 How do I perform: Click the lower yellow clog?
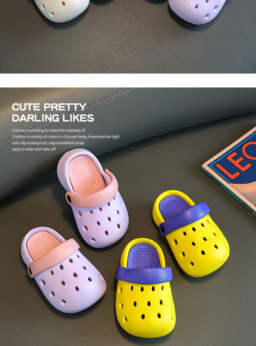[145, 288]
